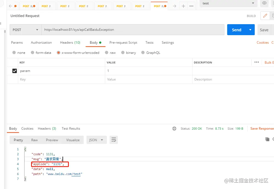Open the Params tab
Screen dimensions: 274x189
[17, 43]
